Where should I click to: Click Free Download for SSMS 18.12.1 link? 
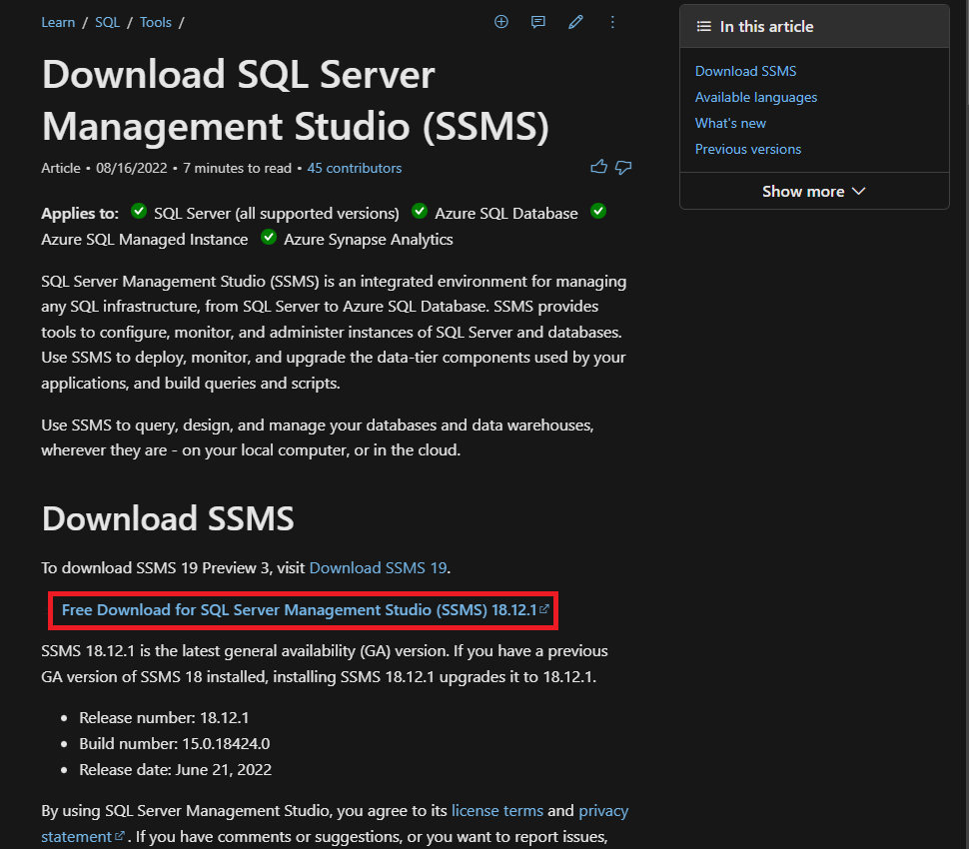click(x=305, y=610)
